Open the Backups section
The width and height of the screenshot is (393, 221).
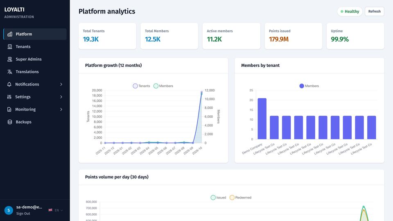pyautogui.click(x=35, y=122)
